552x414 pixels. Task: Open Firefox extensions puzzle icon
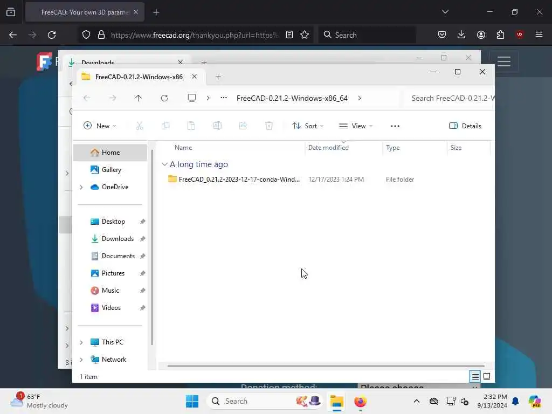point(500,34)
